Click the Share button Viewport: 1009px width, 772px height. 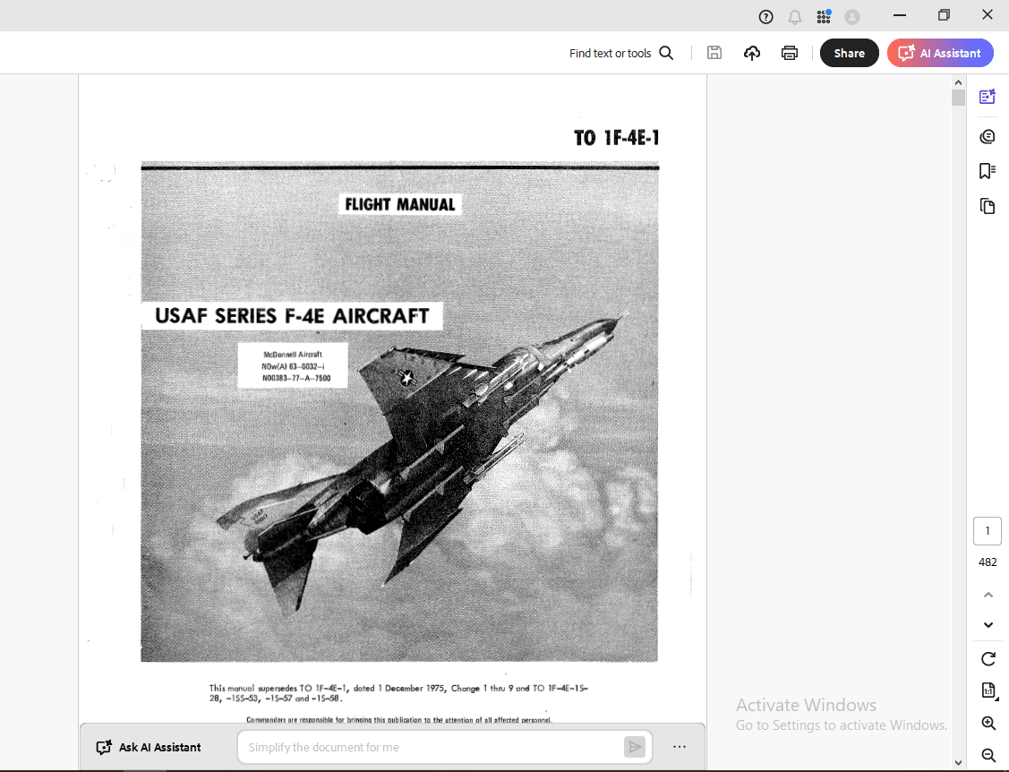[848, 52]
